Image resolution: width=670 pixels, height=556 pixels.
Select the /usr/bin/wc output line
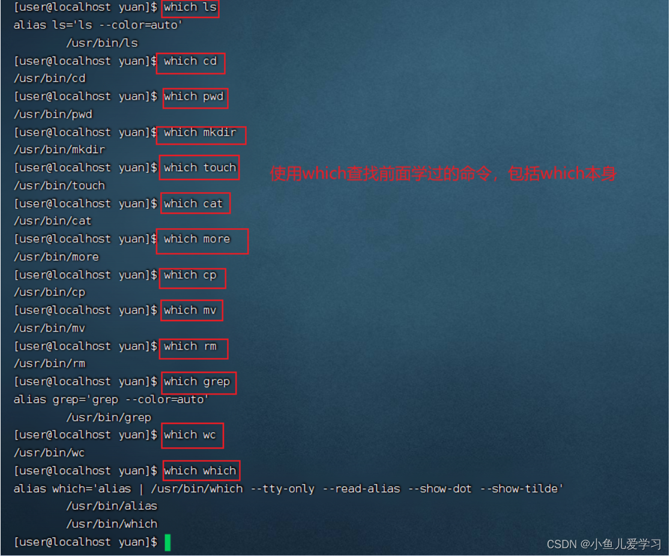pyautogui.click(x=49, y=453)
